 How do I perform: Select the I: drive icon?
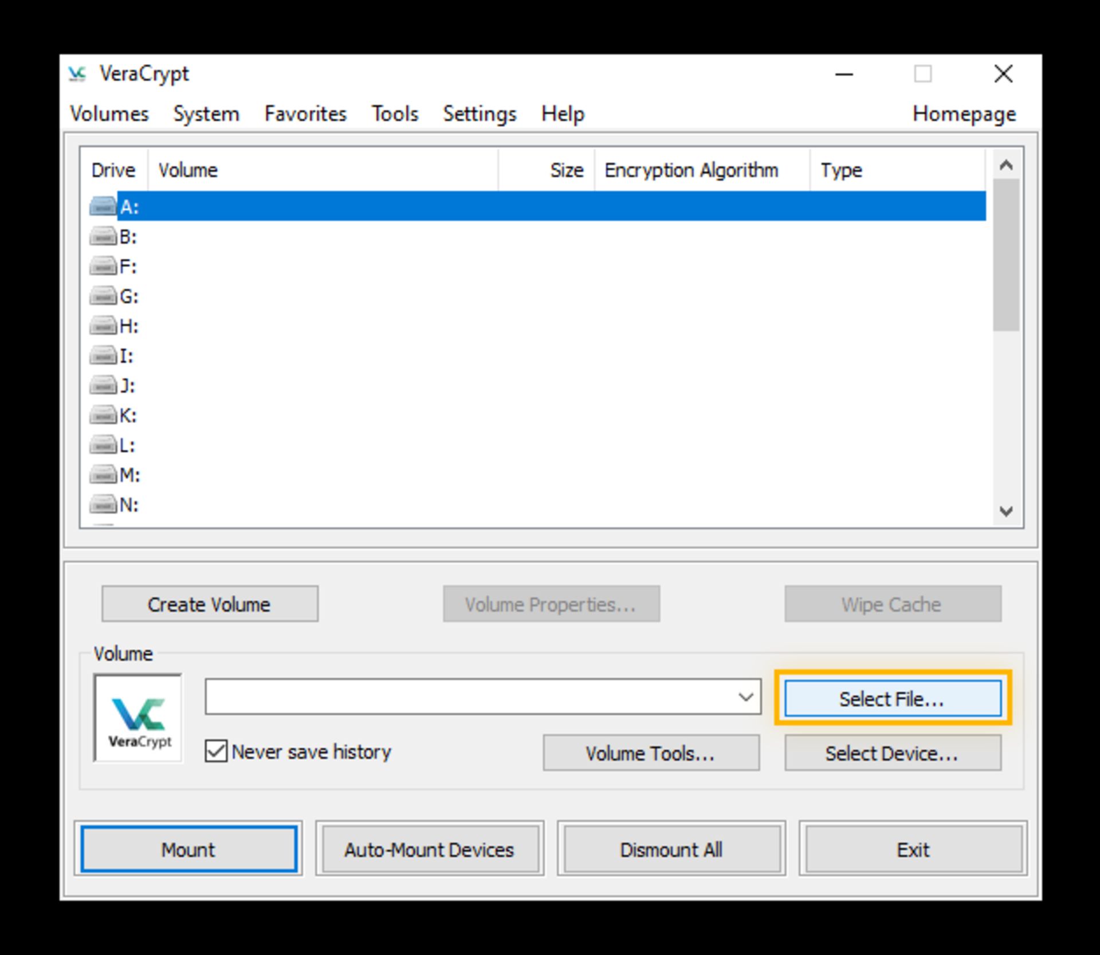[103, 355]
